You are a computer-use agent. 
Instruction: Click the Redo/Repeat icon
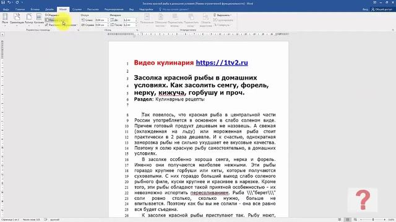(x=17, y=2)
